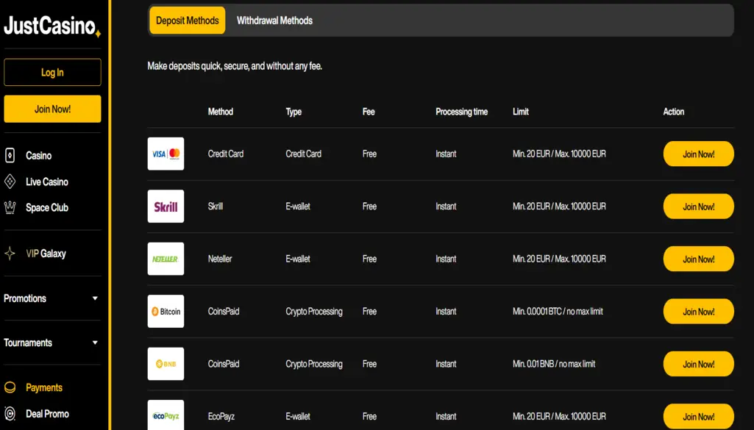Select the Neteller payment logo
This screenshot has width=754, height=430.
coord(166,259)
